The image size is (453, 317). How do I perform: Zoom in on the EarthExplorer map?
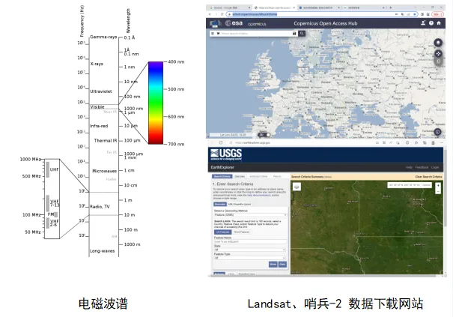pyautogui.click(x=438, y=185)
